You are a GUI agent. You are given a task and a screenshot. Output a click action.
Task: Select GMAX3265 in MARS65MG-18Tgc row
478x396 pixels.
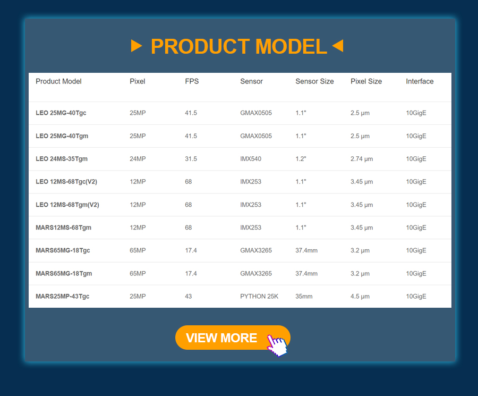pos(256,250)
